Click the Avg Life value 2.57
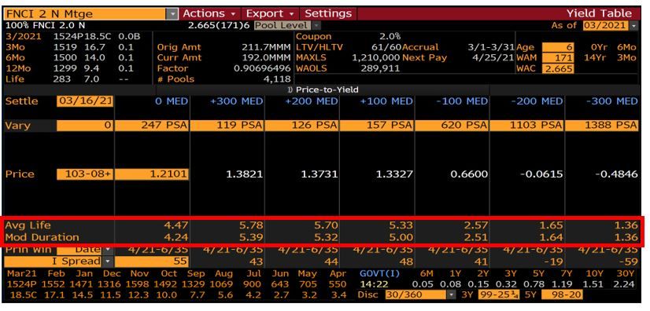The height and width of the screenshot is (311, 650). point(477,225)
